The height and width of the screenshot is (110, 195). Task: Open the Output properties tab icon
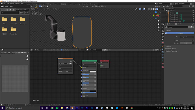click(163, 34)
